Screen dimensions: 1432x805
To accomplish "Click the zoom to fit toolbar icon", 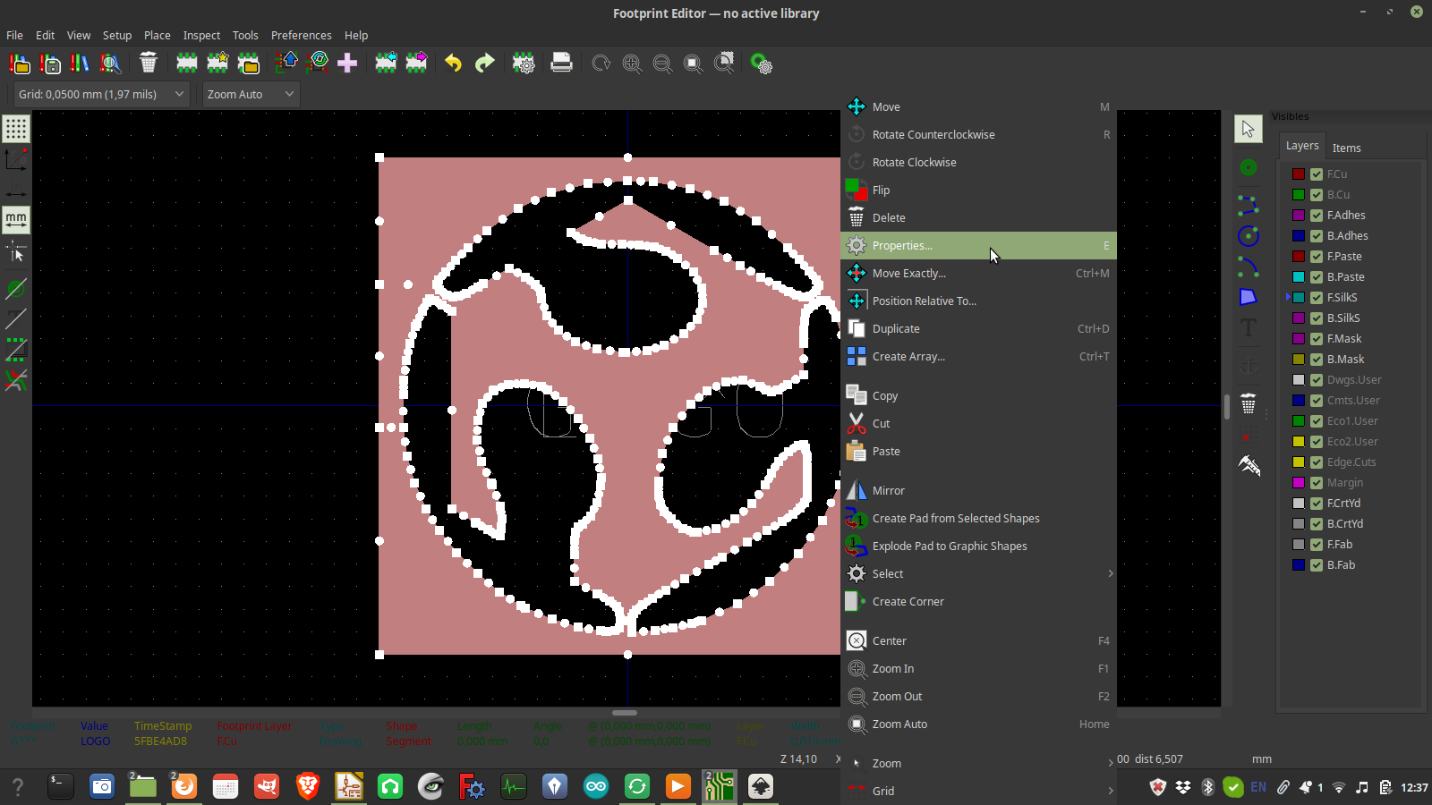I will point(693,64).
